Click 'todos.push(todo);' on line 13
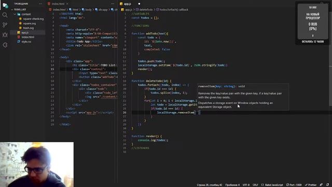The height and width of the screenshot is (187, 332). pyautogui.click(x=151, y=61)
